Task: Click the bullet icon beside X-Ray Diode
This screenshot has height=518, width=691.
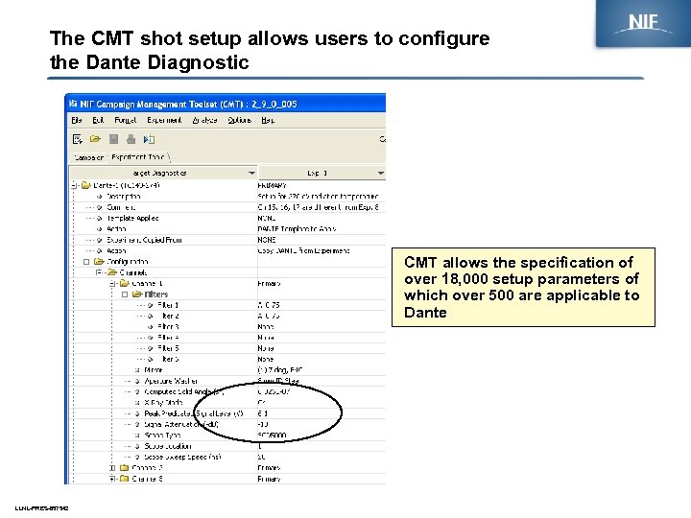Action: point(137,403)
